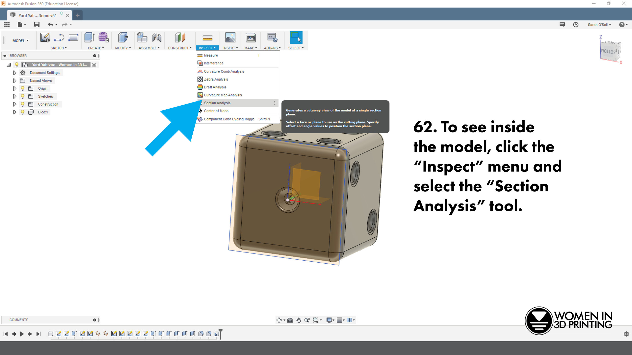Click the Orbit navigation icon
This screenshot has height=355, width=632.
point(279,320)
